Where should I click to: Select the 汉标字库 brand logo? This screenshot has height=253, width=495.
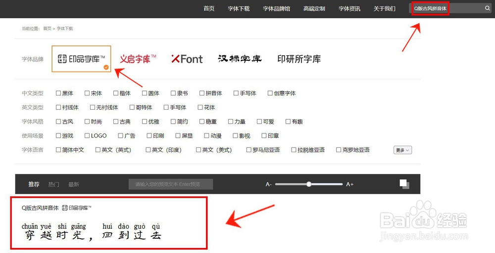point(240,59)
